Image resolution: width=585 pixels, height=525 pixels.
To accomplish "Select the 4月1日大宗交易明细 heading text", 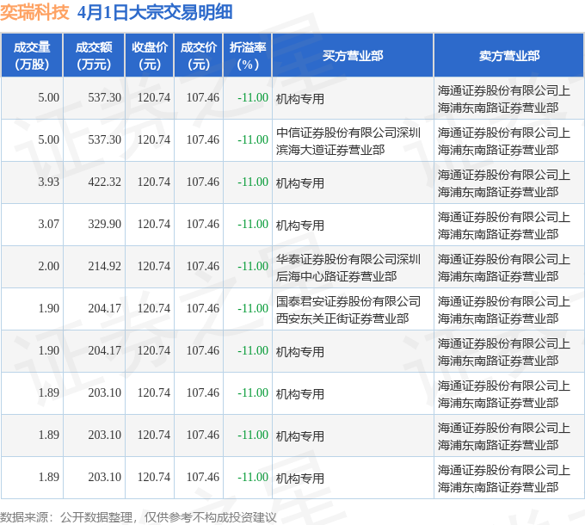I will (x=155, y=13).
